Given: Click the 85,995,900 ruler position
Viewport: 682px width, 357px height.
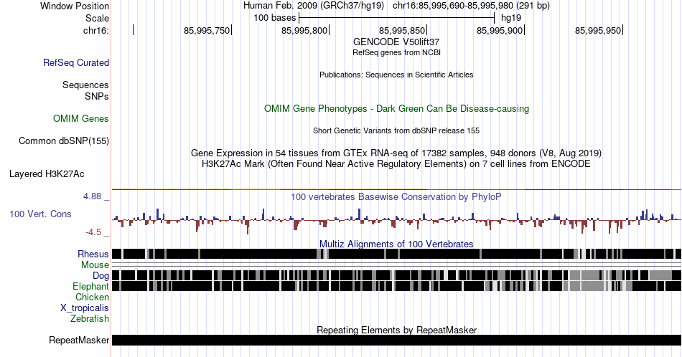Looking at the screenshot, I should [500, 30].
